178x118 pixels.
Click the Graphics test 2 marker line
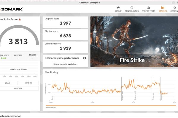(x=134, y=89)
